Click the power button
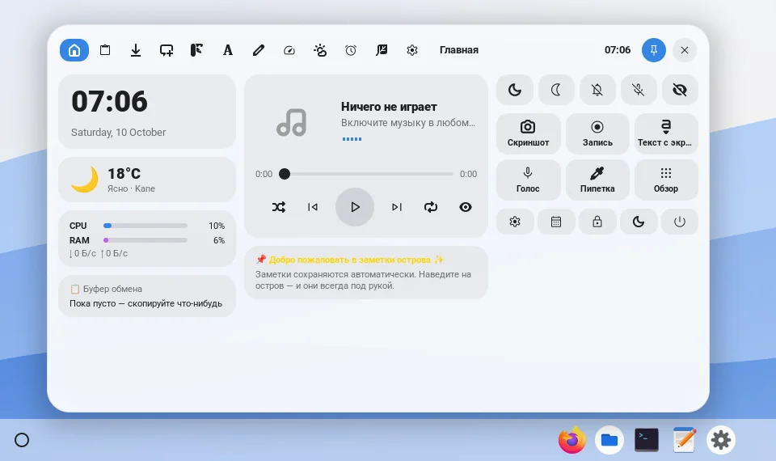 (680, 222)
